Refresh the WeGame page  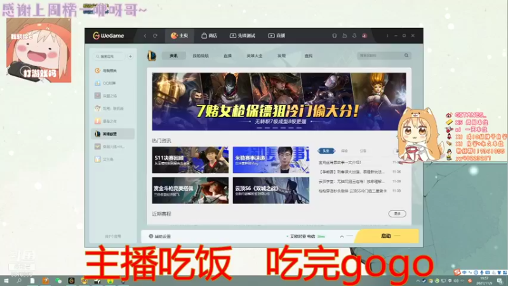pos(155,36)
